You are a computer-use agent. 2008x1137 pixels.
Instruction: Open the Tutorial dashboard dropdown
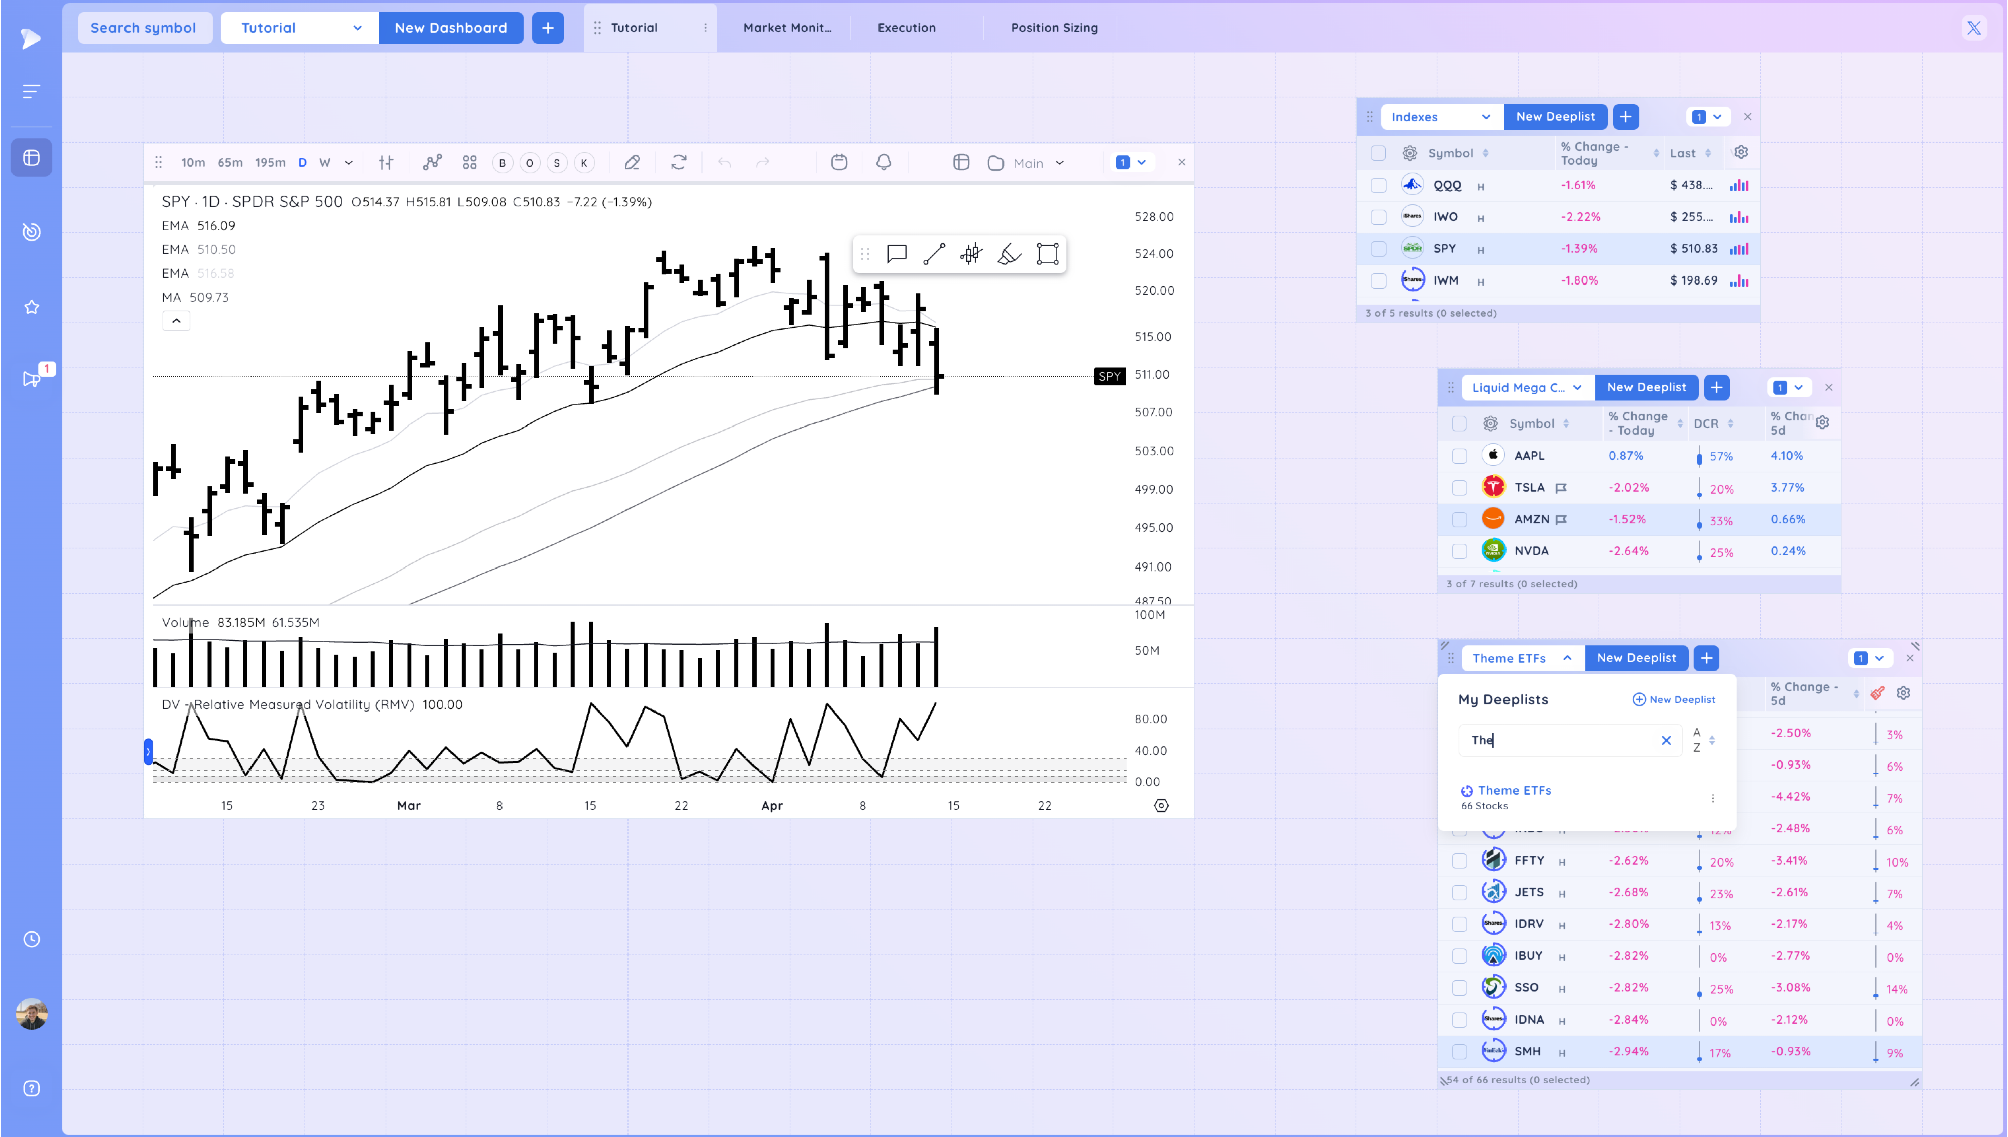(x=300, y=28)
